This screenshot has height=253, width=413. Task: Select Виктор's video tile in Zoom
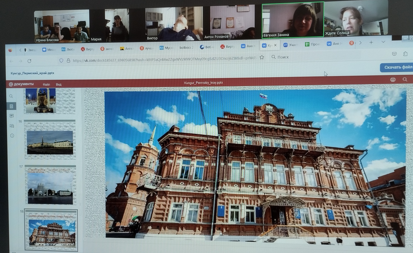point(174,24)
